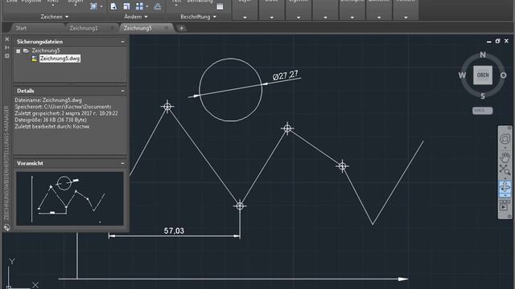Close the Zeichnung1 tab
Image resolution: width=515 pixels, height=289 pixels.
(113, 28)
